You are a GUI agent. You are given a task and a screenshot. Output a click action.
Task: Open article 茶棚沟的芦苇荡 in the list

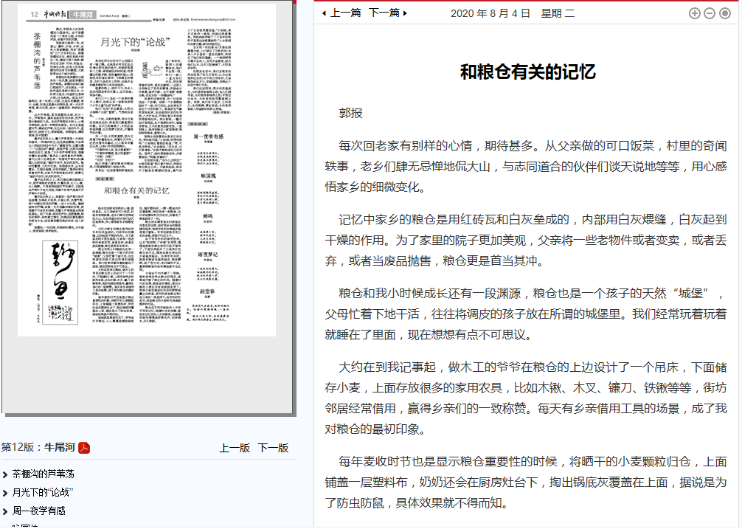(43, 474)
